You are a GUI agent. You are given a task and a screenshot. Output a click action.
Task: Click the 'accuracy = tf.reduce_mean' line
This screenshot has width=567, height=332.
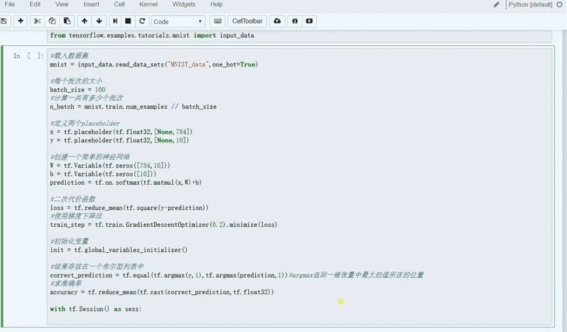click(x=162, y=292)
